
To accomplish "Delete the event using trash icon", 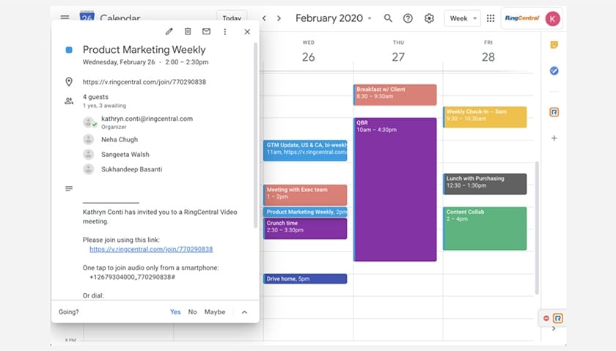I will (x=188, y=32).
